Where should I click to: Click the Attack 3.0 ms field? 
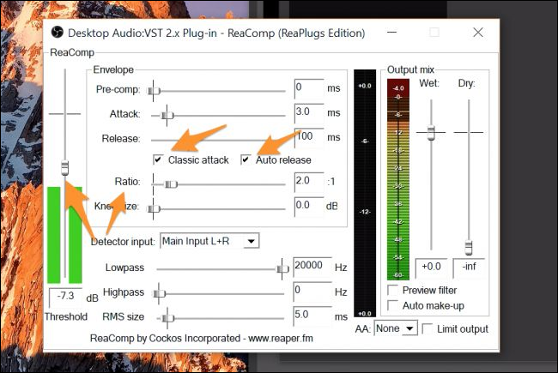tap(309, 113)
